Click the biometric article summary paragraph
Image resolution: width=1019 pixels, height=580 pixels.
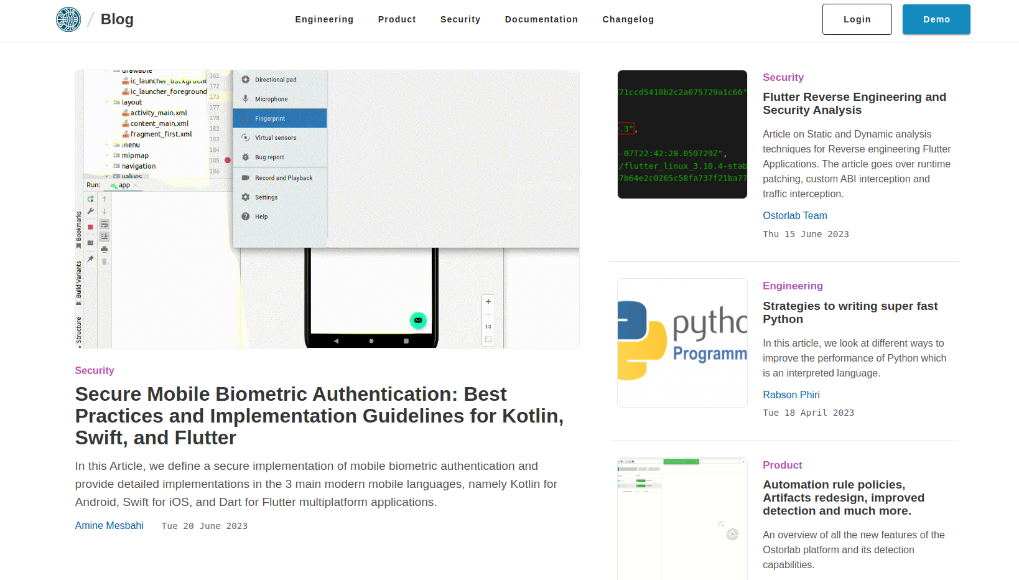pos(316,484)
